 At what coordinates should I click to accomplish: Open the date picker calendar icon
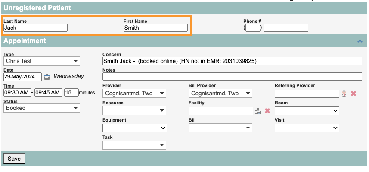click(47, 77)
